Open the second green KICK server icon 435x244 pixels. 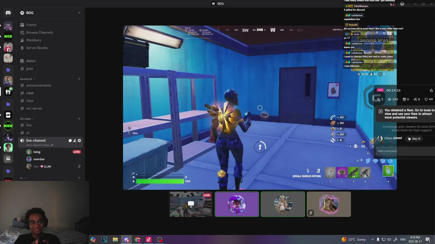[x=8, y=126]
